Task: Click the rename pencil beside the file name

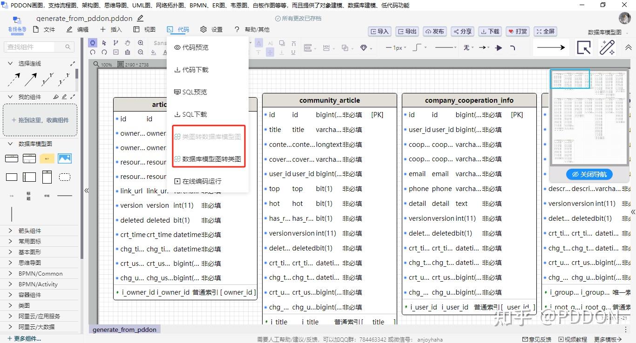Action: pos(140,18)
